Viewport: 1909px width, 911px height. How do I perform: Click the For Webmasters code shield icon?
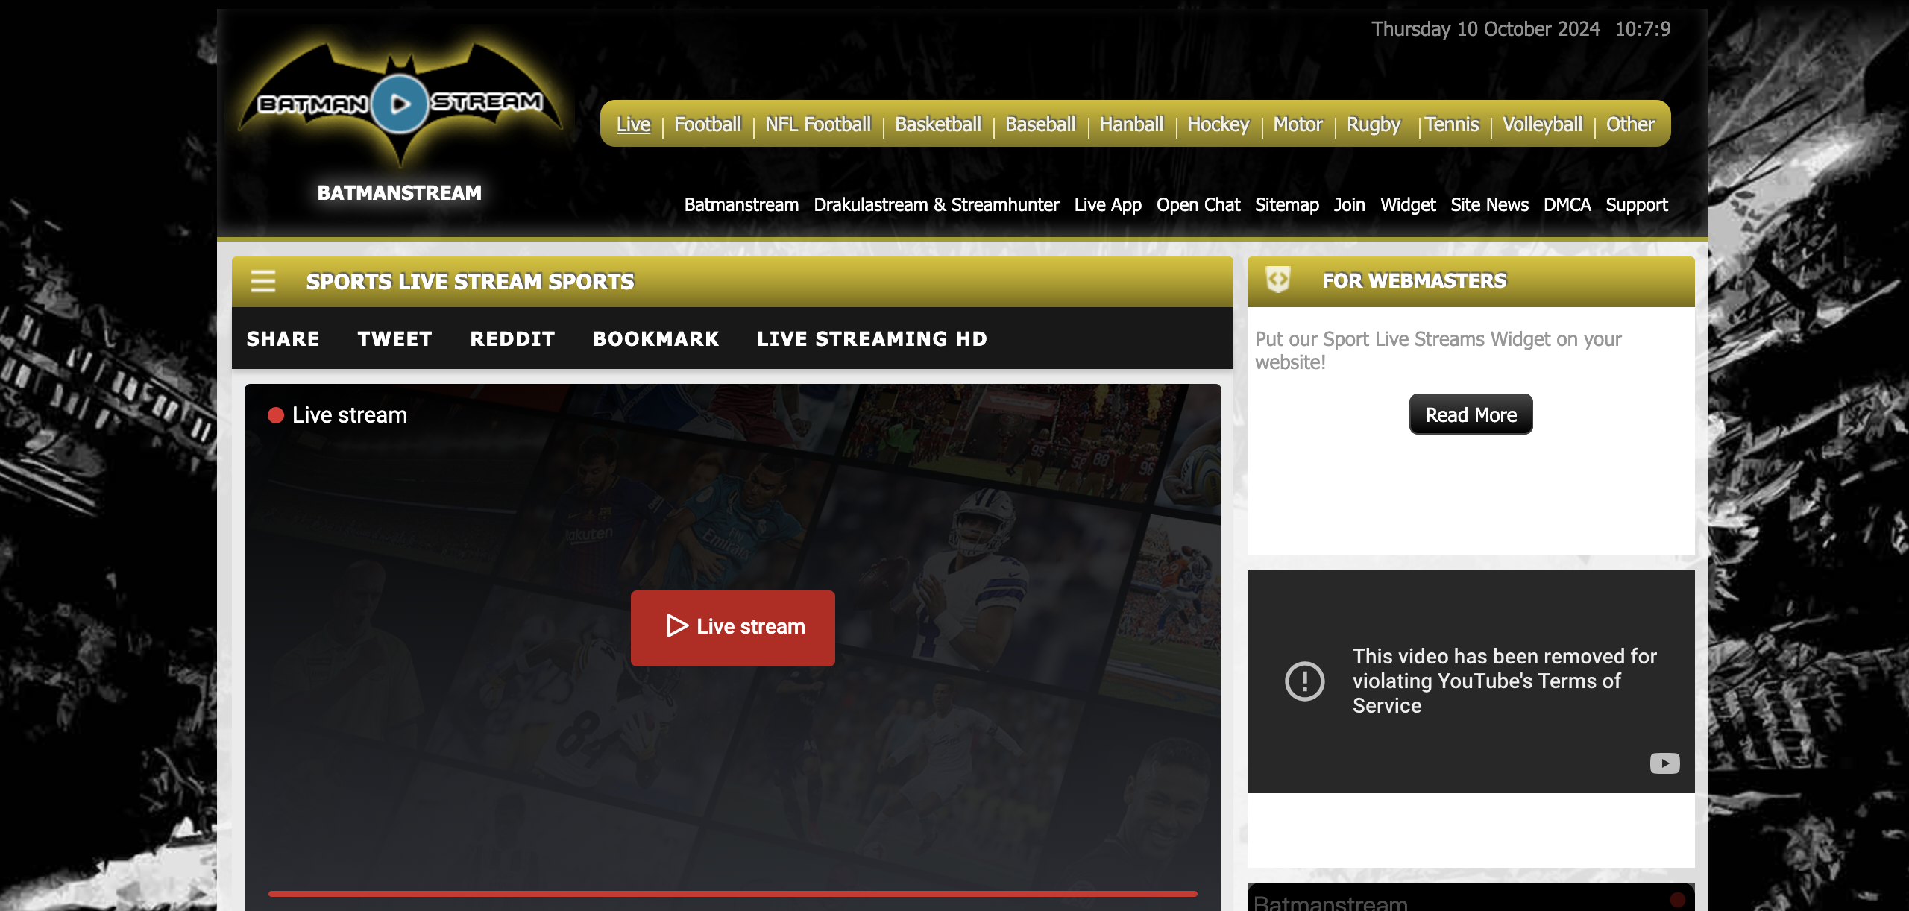tap(1278, 280)
